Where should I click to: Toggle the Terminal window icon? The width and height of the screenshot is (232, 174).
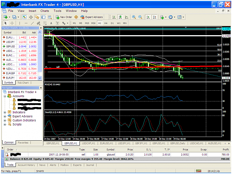[43, 17]
